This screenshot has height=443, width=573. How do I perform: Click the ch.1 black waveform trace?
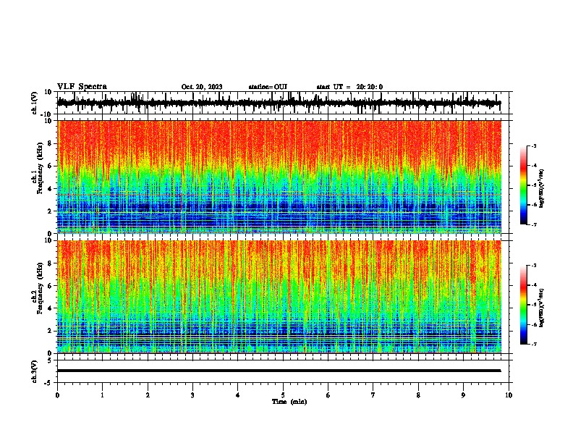pos(279,103)
